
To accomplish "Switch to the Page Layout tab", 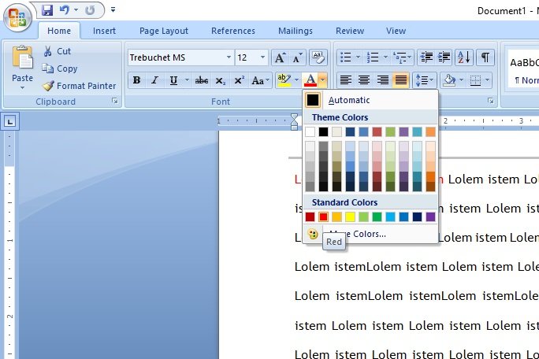I will pos(164,31).
